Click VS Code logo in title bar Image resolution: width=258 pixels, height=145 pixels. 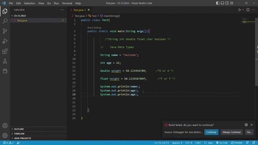point(4,3)
